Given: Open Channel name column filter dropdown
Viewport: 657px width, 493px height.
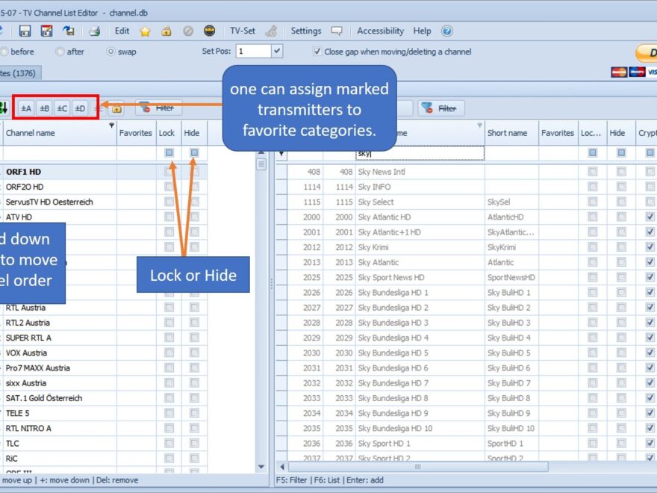Looking at the screenshot, I should (x=112, y=125).
